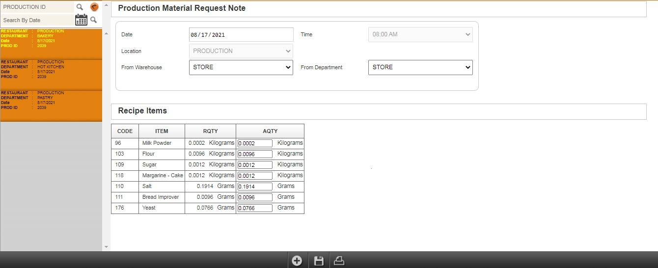Expand the From Warehouse dropdown

pyautogui.click(x=241, y=67)
